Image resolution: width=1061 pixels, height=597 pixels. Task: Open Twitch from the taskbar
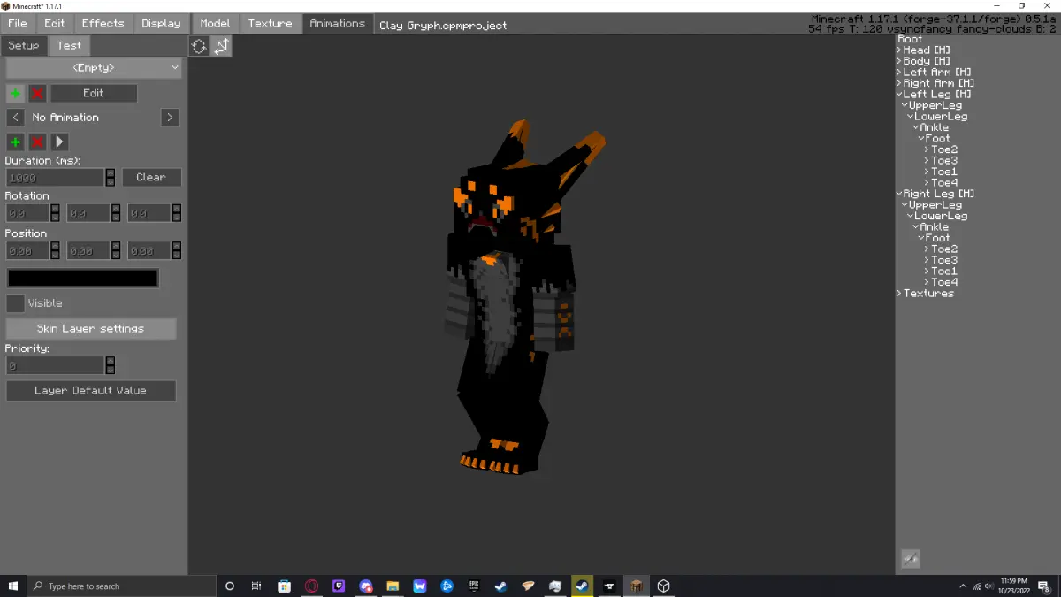click(x=339, y=586)
